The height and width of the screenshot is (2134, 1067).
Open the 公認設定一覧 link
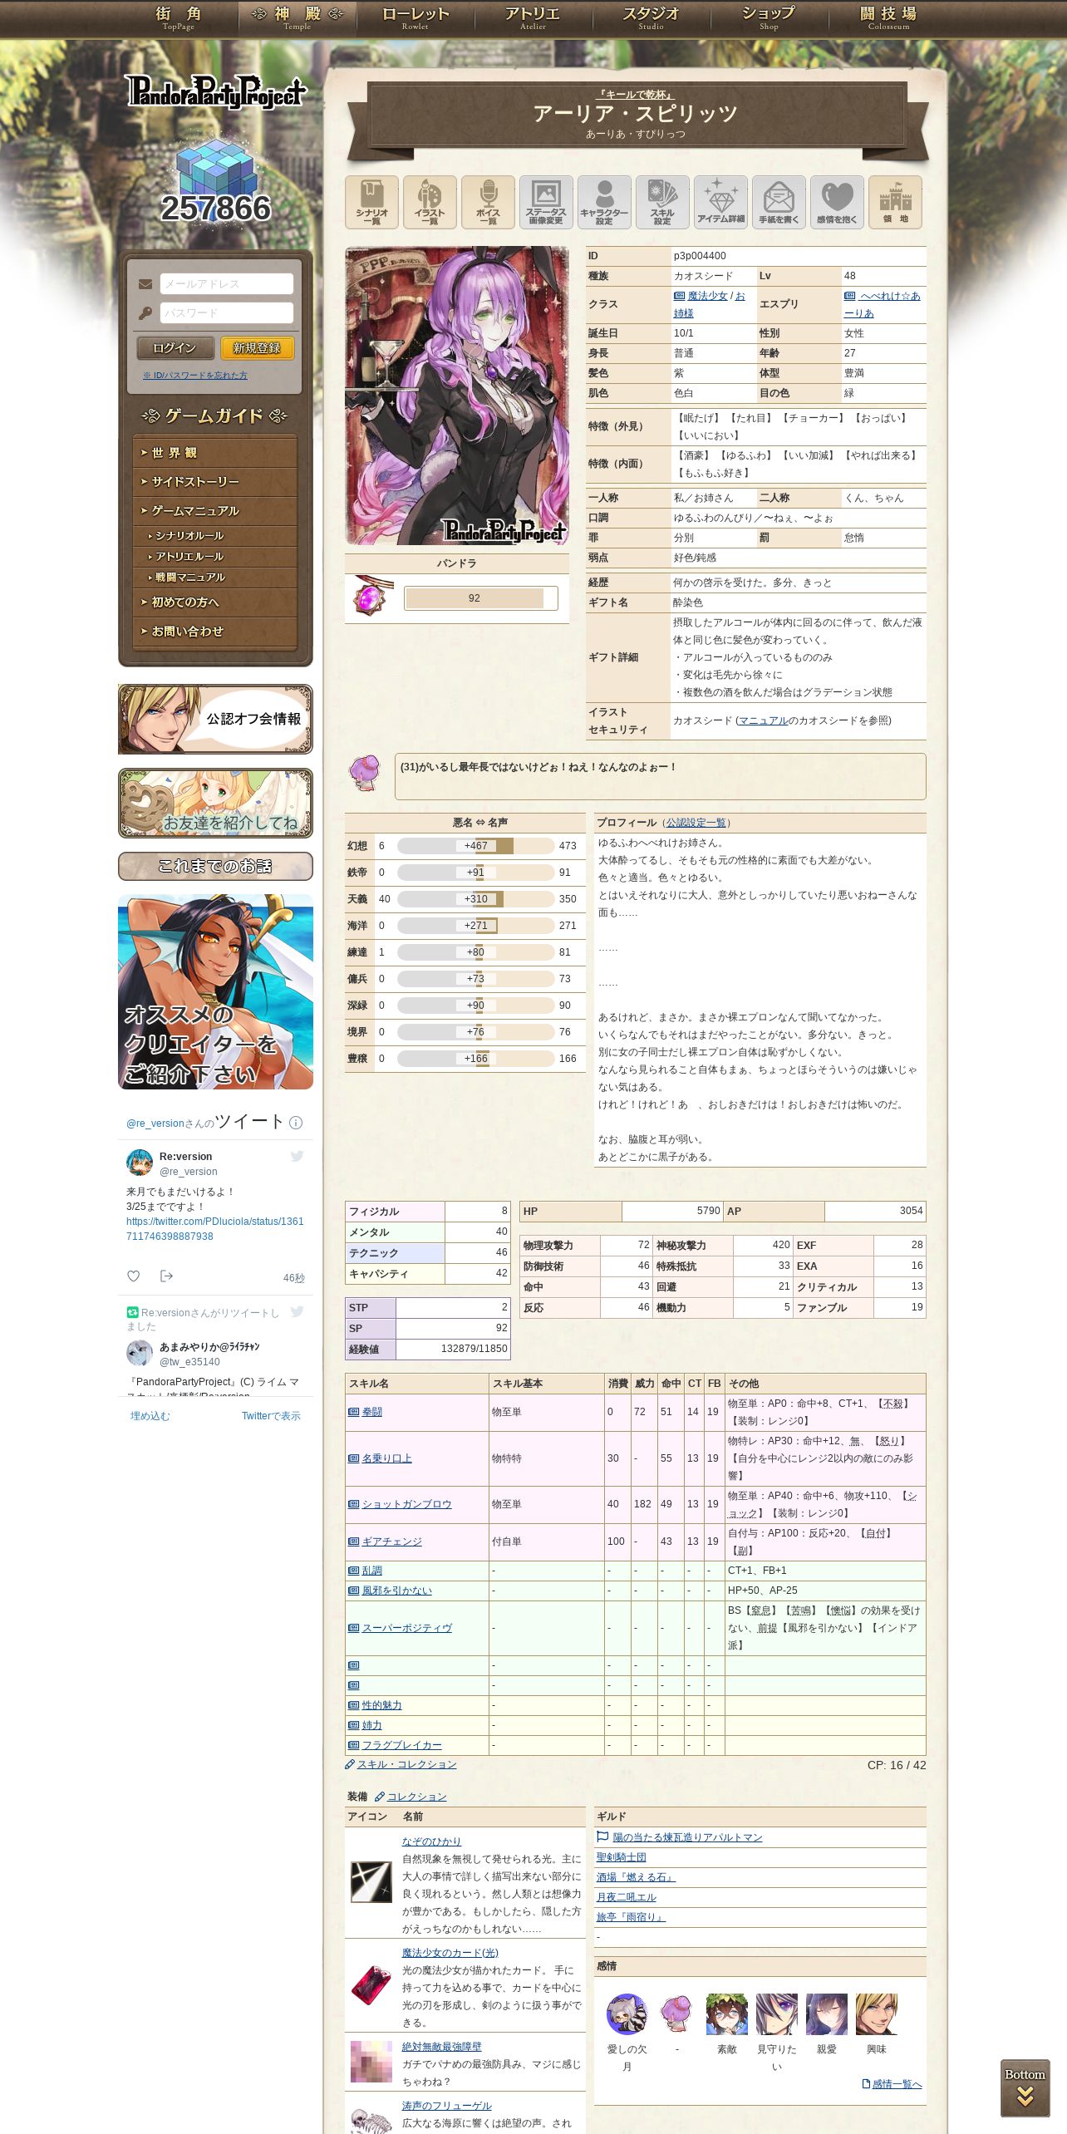point(696,823)
